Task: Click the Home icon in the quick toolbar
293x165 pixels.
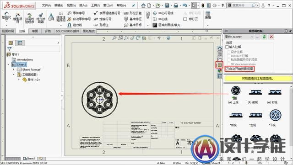Action: (143, 5)
